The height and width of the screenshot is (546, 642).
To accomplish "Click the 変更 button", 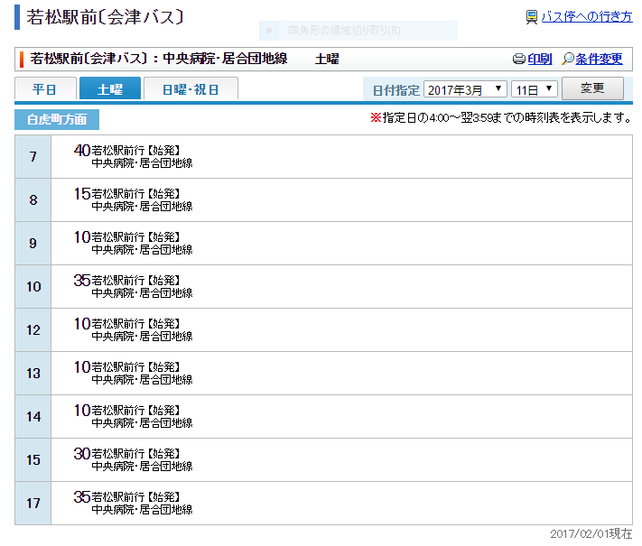I will [x=592, y=88].
